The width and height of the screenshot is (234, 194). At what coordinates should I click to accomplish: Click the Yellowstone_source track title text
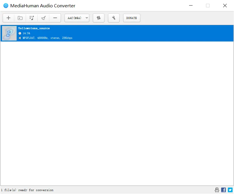[34, 28]
